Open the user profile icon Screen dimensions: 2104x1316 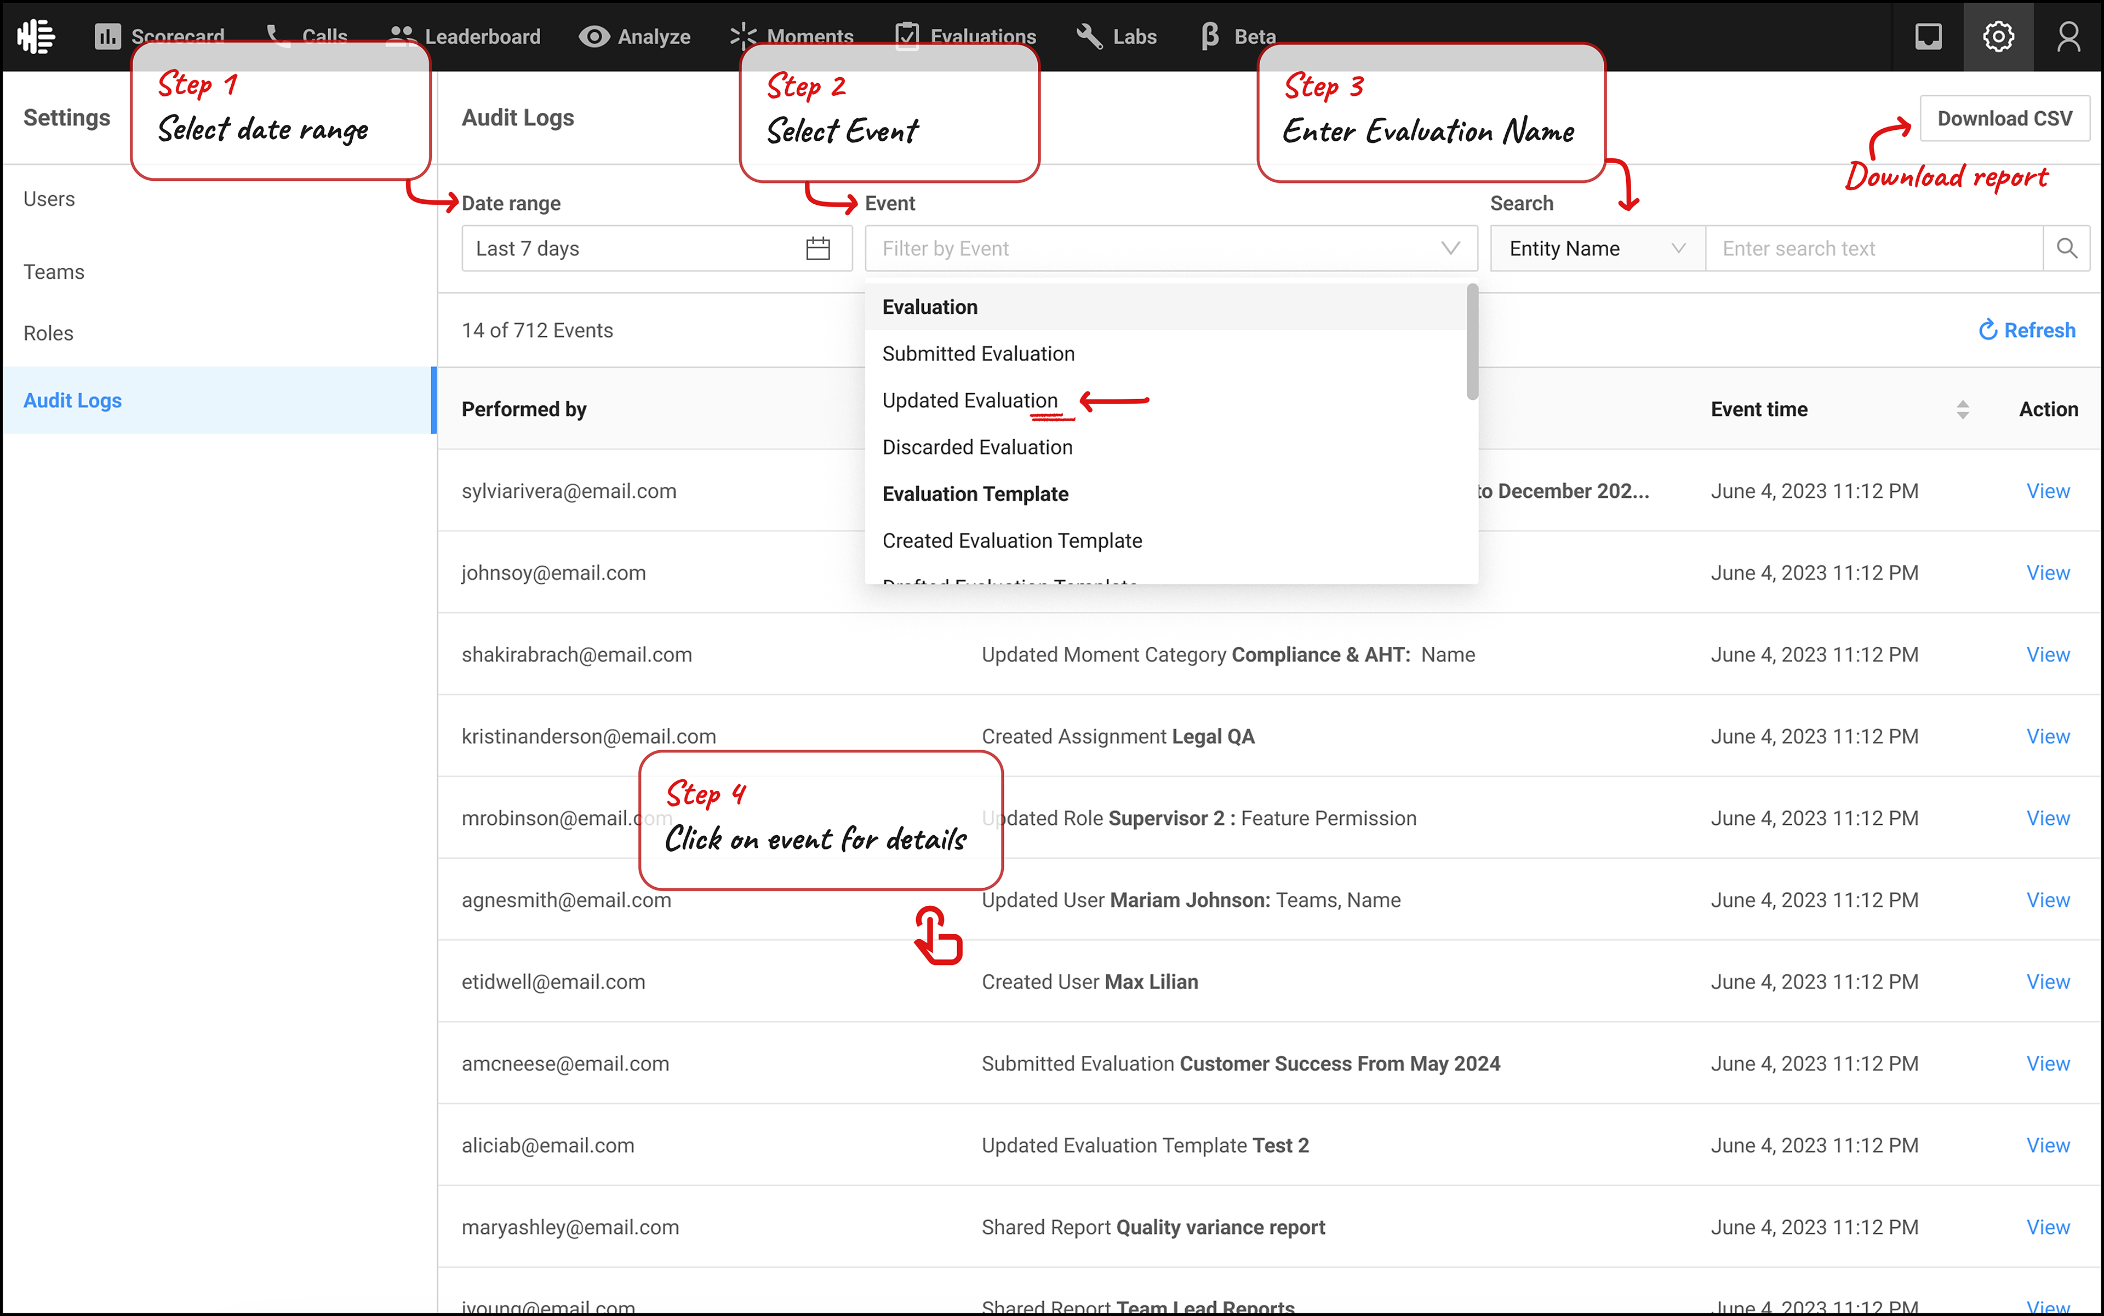coord(2068,37)
